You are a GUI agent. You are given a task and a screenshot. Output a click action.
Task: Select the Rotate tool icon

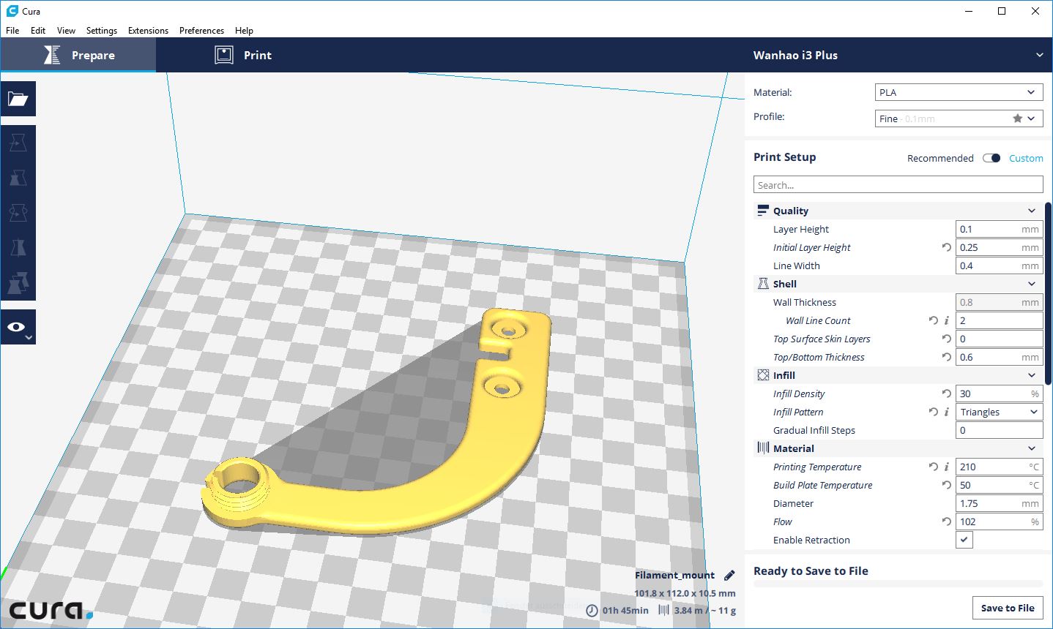tap(18, 213)
